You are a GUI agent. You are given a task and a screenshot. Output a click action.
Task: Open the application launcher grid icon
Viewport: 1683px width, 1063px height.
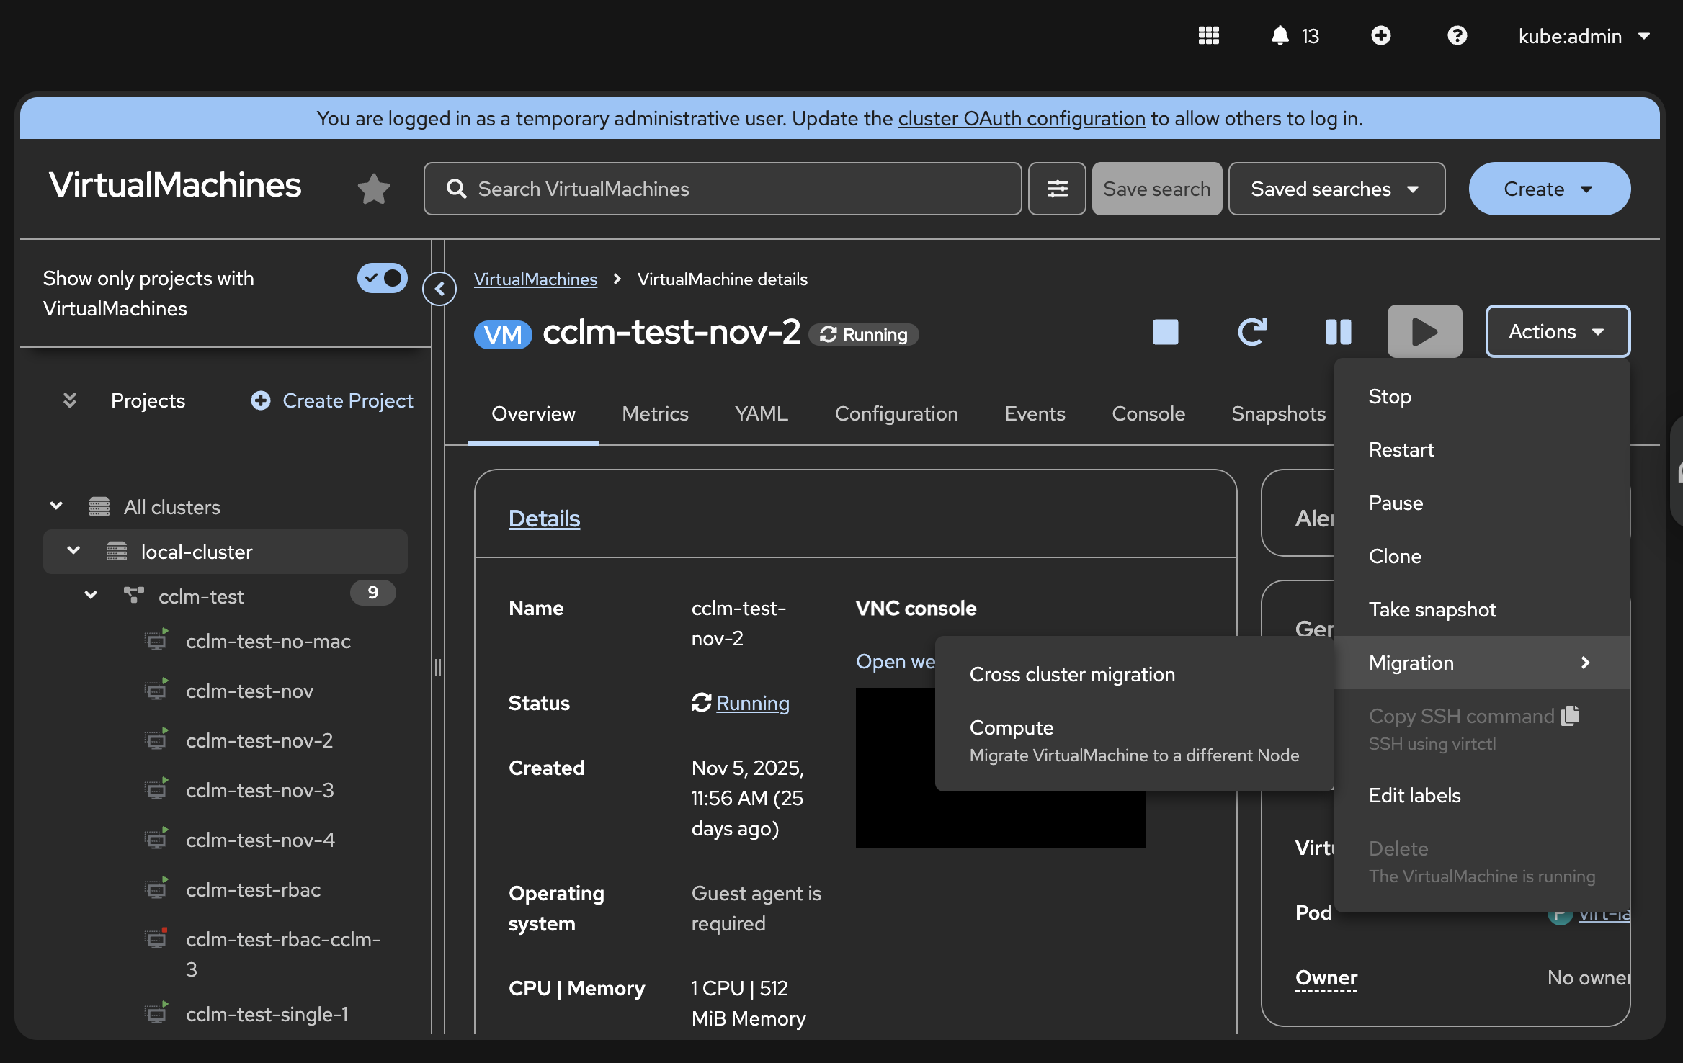(1208, 35)
